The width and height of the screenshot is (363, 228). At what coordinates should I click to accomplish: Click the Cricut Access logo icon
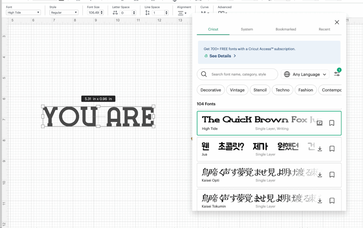tap(206, 56)
